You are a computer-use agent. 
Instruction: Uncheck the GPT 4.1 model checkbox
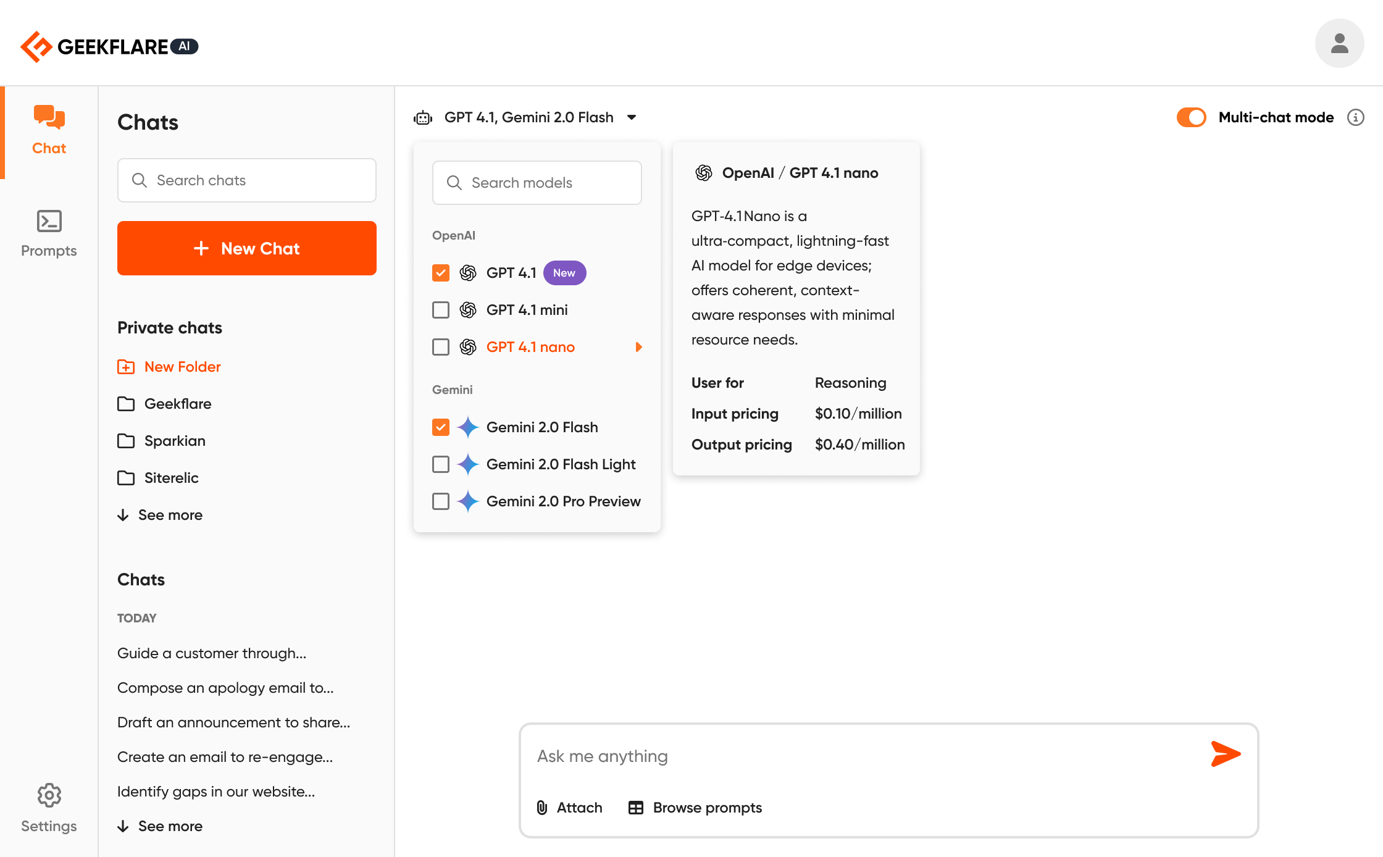click(x=440, y=272)
